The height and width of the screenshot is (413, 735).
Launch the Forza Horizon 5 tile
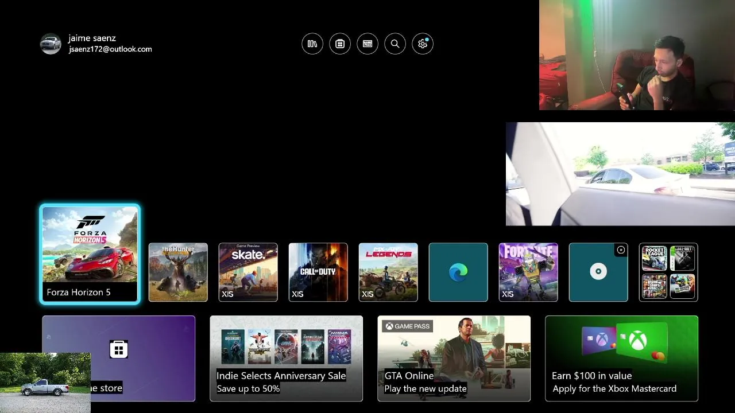(90, 254)
